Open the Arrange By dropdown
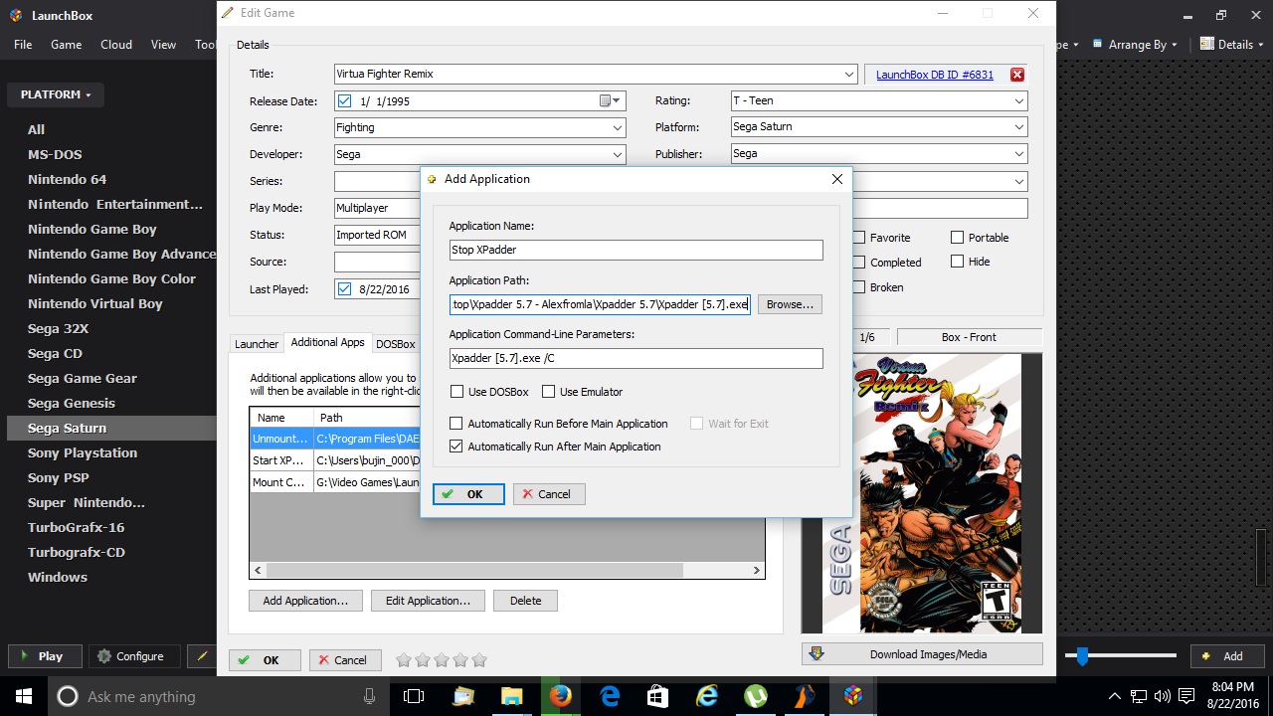 point(1134,45)
